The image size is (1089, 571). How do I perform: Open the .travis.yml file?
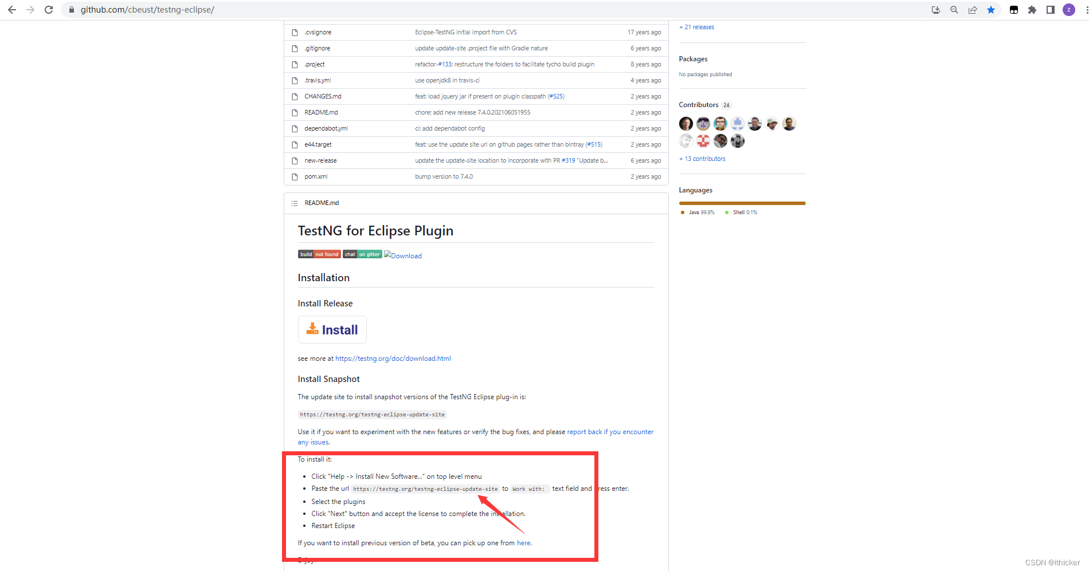pos(318,80)
